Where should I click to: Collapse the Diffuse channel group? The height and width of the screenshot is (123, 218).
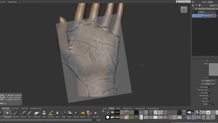coord(198,12)
